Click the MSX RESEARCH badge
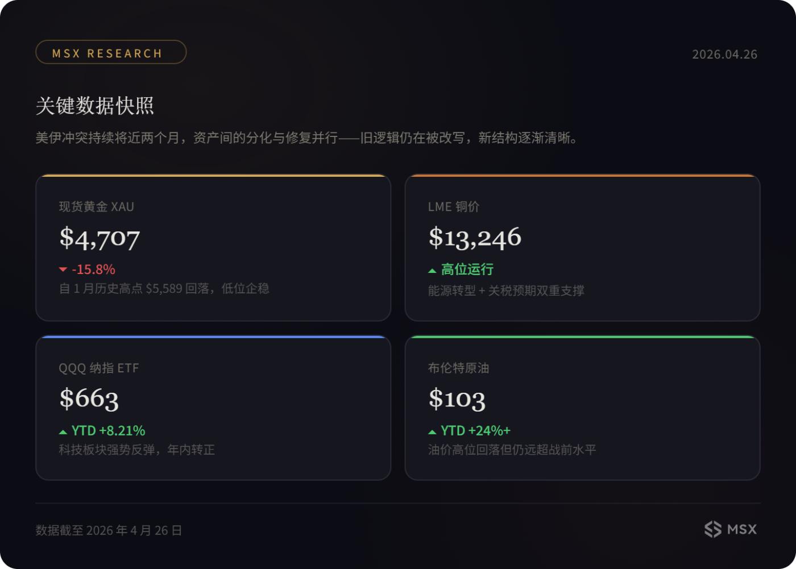 [111, 52]
